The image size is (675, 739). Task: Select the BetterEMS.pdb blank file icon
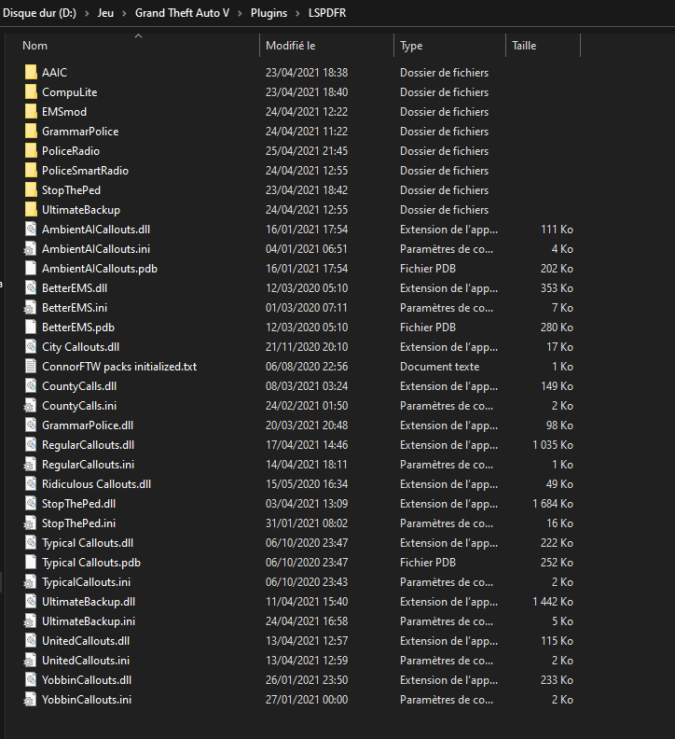click(31, 328)
